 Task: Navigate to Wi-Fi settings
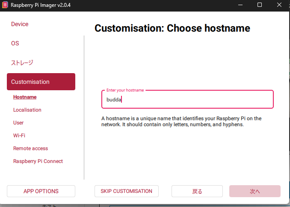pyautogui.click(x=19, y=136)
